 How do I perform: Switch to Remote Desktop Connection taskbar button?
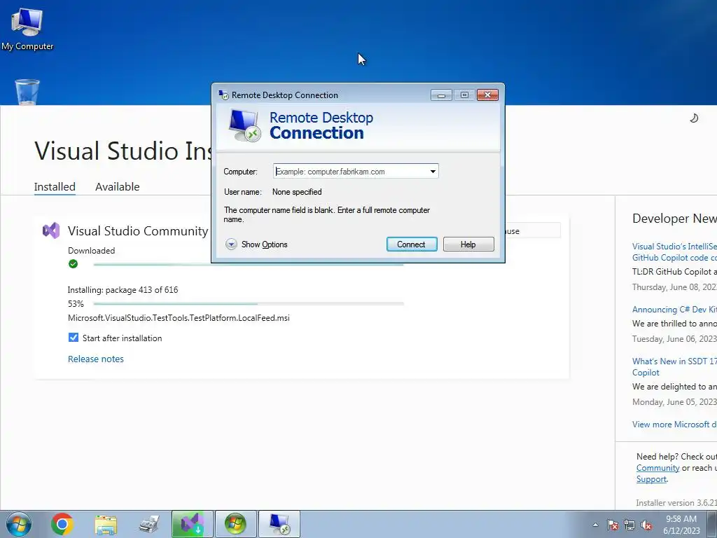coord(279,524)
